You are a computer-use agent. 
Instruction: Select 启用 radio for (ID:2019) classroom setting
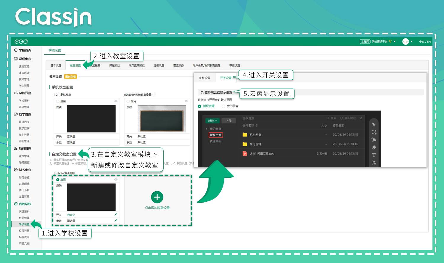click(x=128, y=101)
